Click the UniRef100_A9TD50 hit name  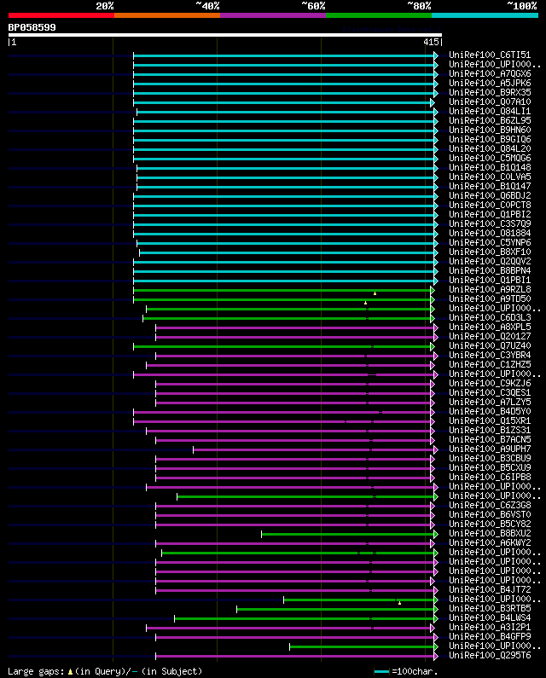click(490, 298)
